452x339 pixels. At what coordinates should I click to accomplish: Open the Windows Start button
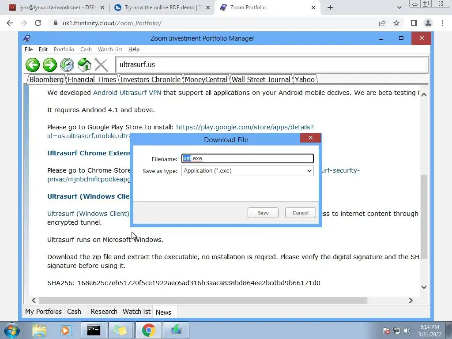click(x=11, y=330)
